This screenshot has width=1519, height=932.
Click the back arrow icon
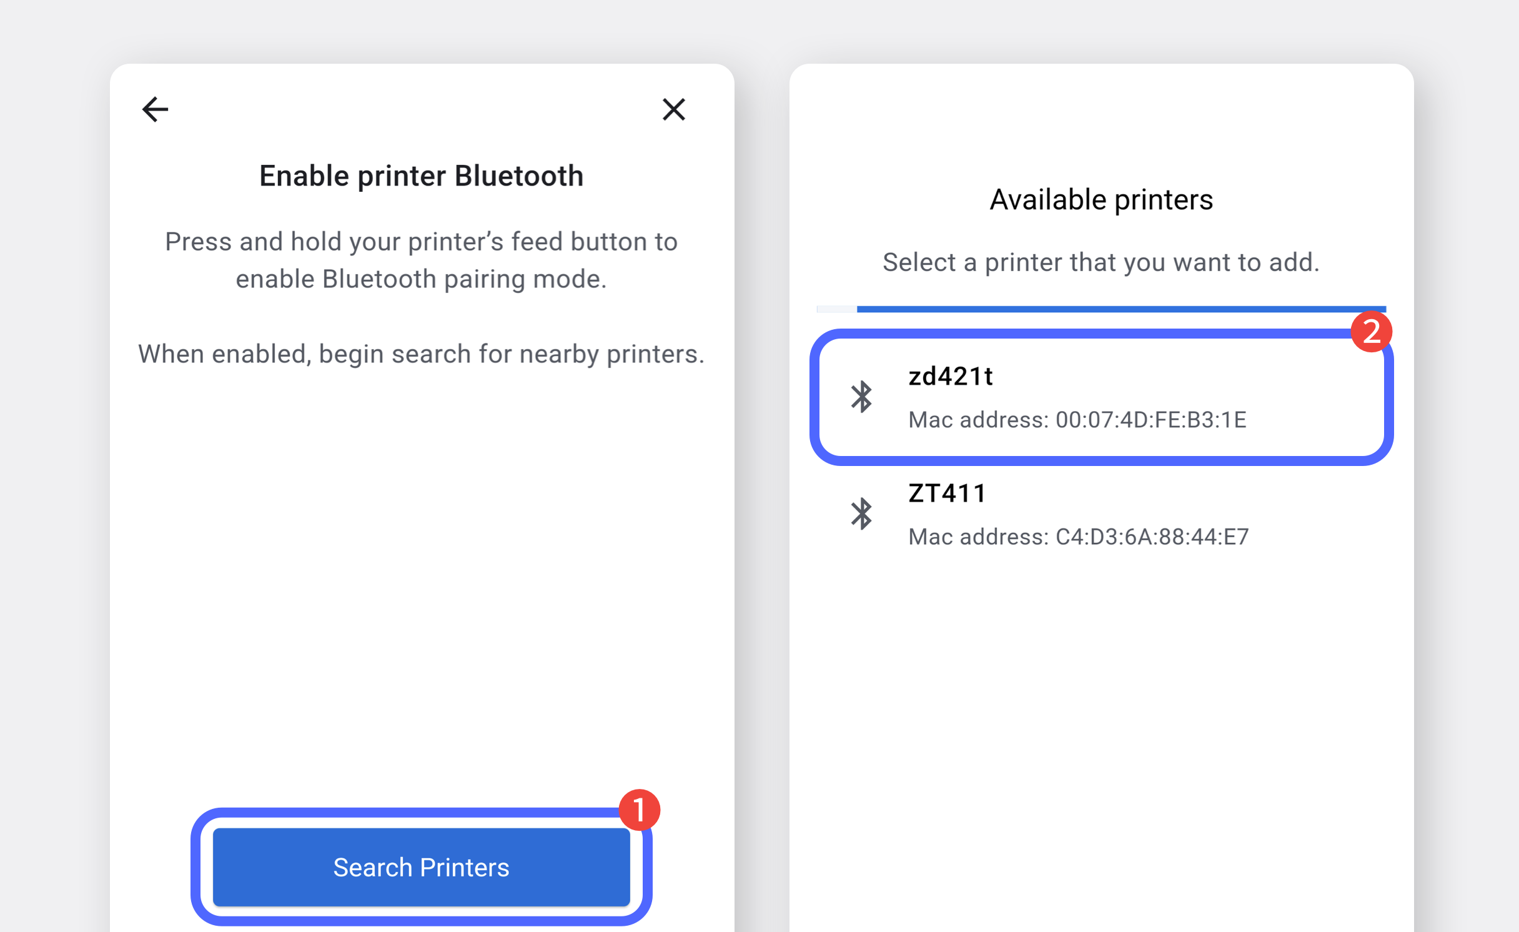(155, 109)
